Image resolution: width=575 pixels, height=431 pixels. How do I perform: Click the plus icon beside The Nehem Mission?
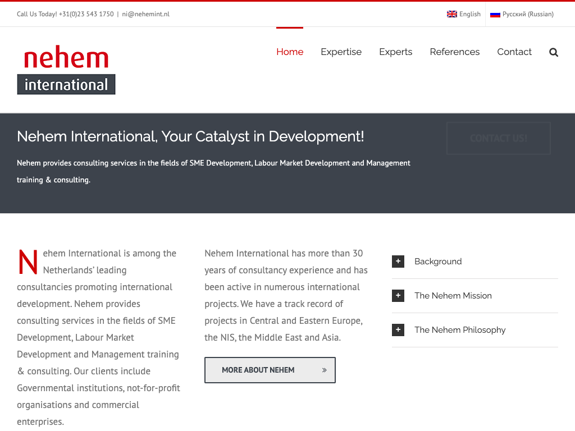pyautogui.click(x=398, y=296)
